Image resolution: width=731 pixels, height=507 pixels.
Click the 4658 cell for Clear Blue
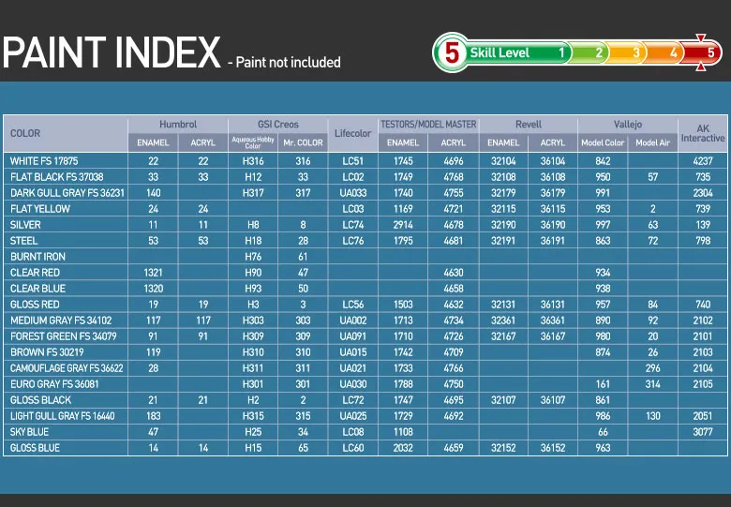(x=454, y=289)
